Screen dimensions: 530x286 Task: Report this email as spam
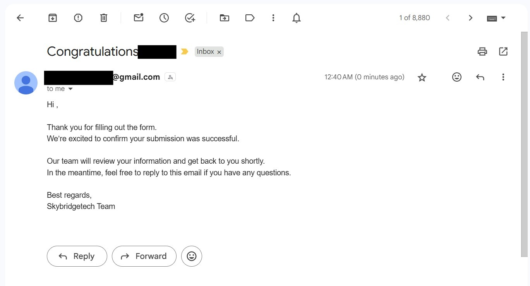(78, 18)
